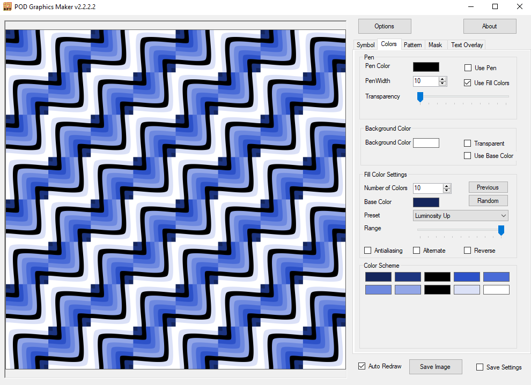The height and width of the screenshot is (385, 531).
Task: Choose the white scheme swatch
Action: coord(496,290)
